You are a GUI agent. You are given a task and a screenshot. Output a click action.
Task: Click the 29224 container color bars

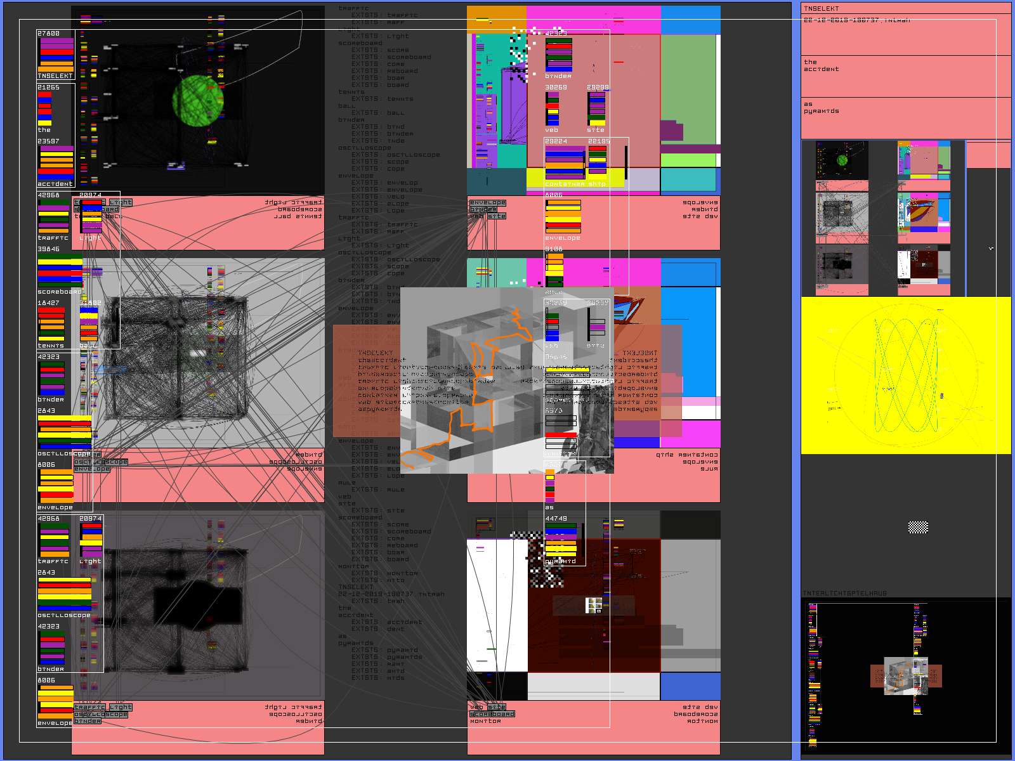tap(564, 162)
